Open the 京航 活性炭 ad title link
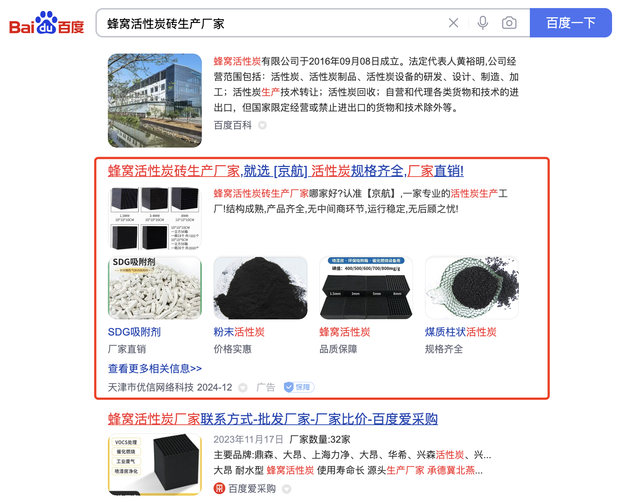637x500 pixels. [286, 171]
